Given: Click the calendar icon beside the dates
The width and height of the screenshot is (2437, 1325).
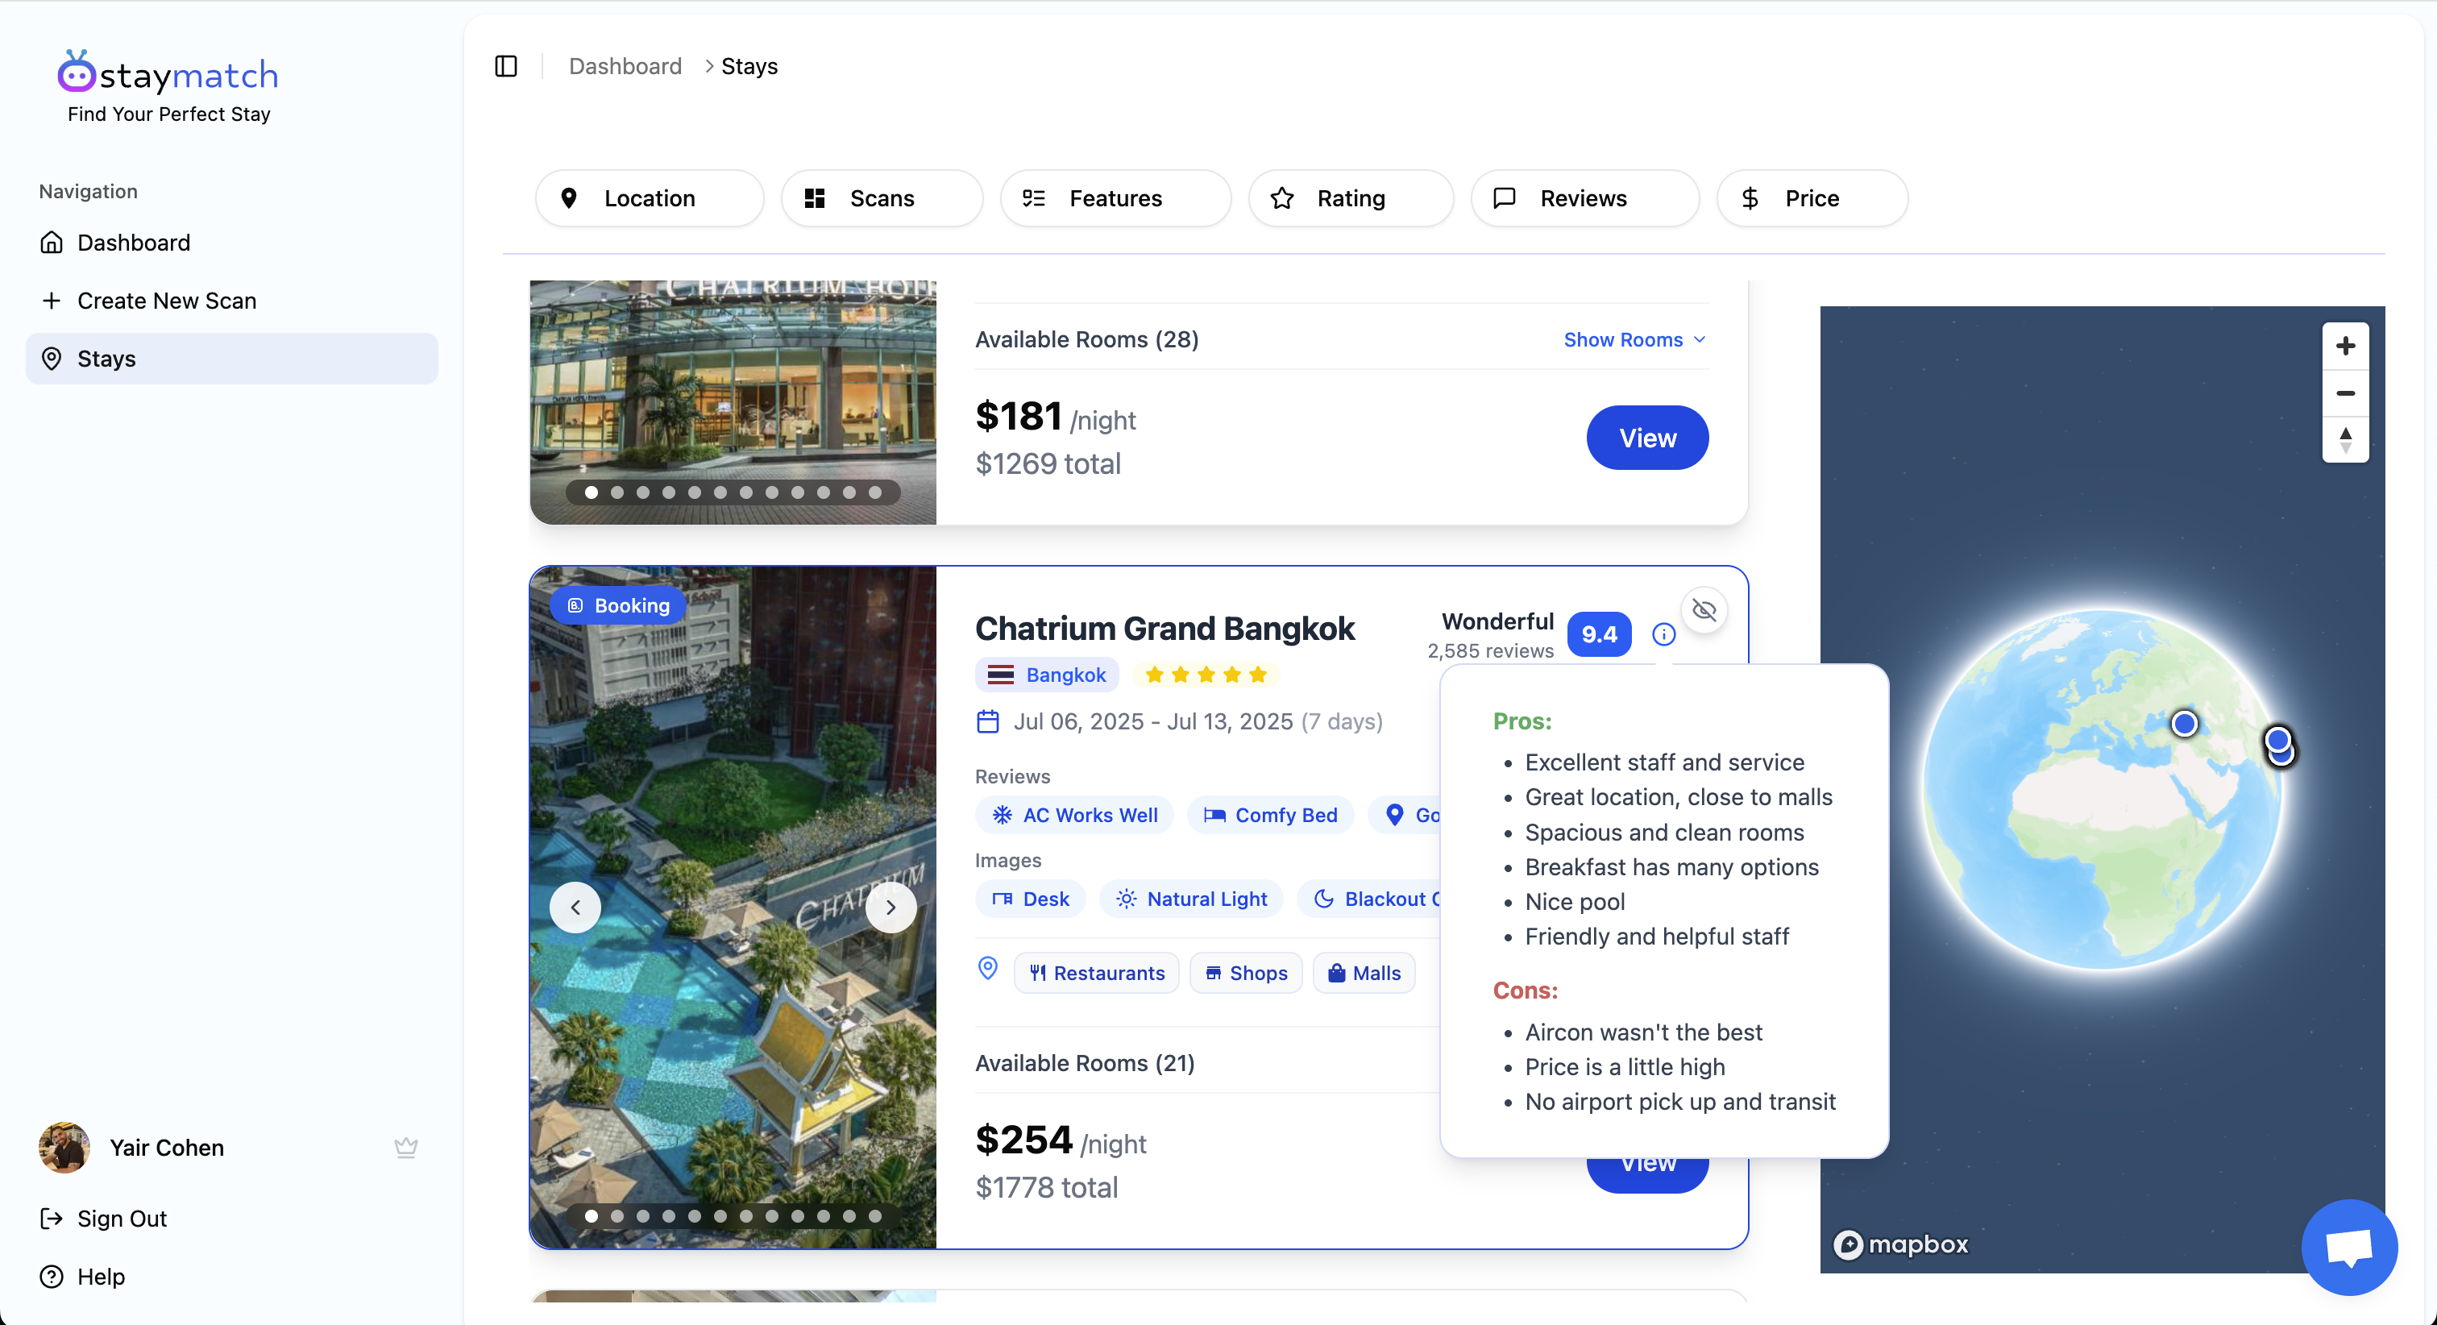Looking at the screenshot, I should 988,722.
